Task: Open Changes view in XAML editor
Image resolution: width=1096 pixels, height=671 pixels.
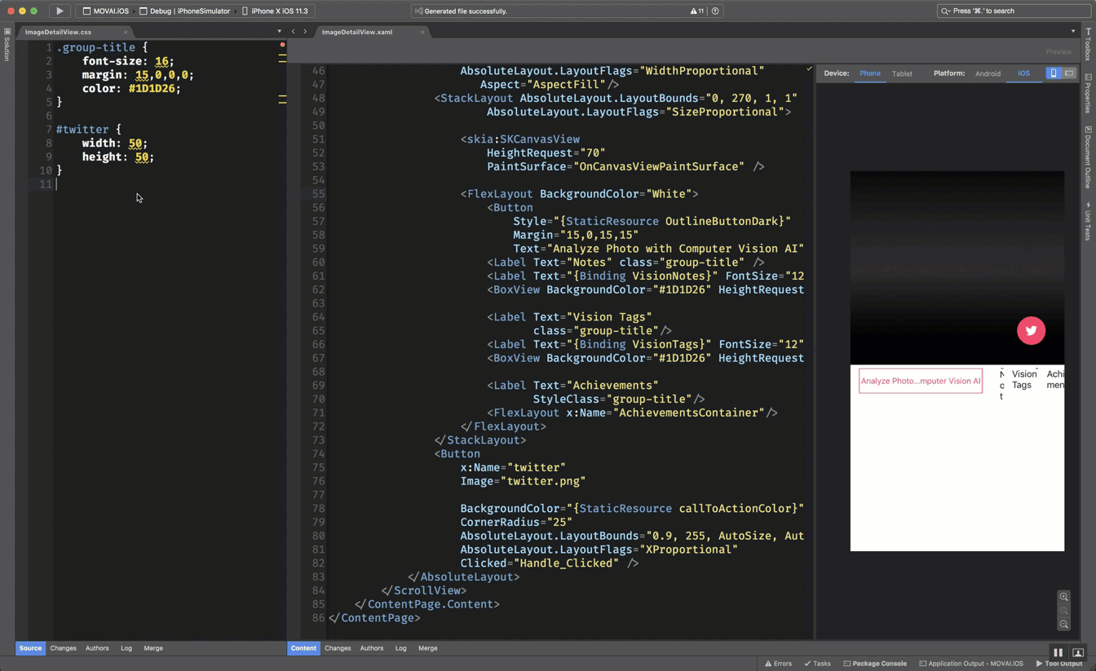Action: click(x=338, y=648)
